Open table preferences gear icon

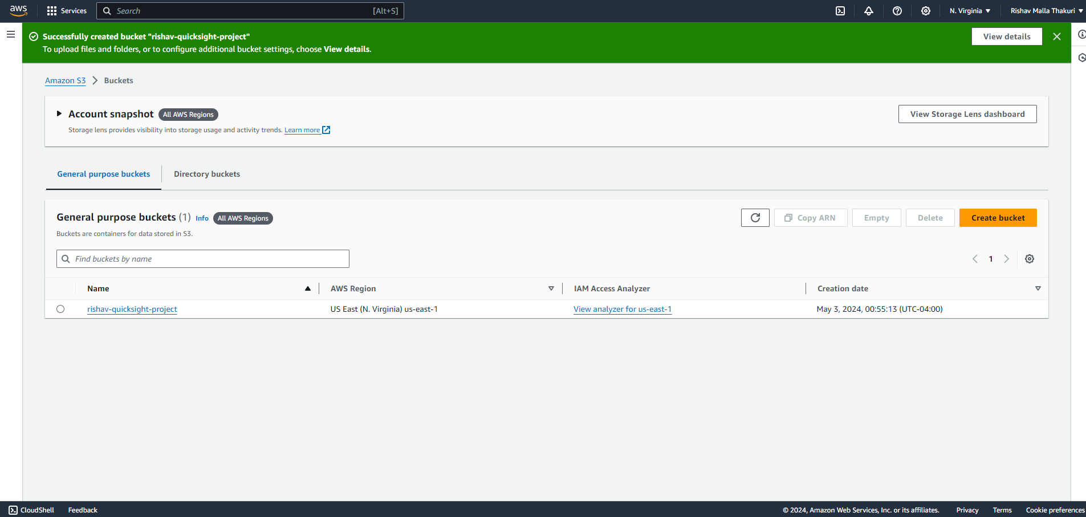(x=1030, y=259)
